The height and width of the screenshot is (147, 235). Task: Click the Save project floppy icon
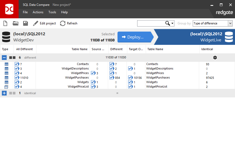pos(26,23)
